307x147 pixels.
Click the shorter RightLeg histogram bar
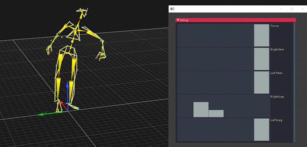216,113
